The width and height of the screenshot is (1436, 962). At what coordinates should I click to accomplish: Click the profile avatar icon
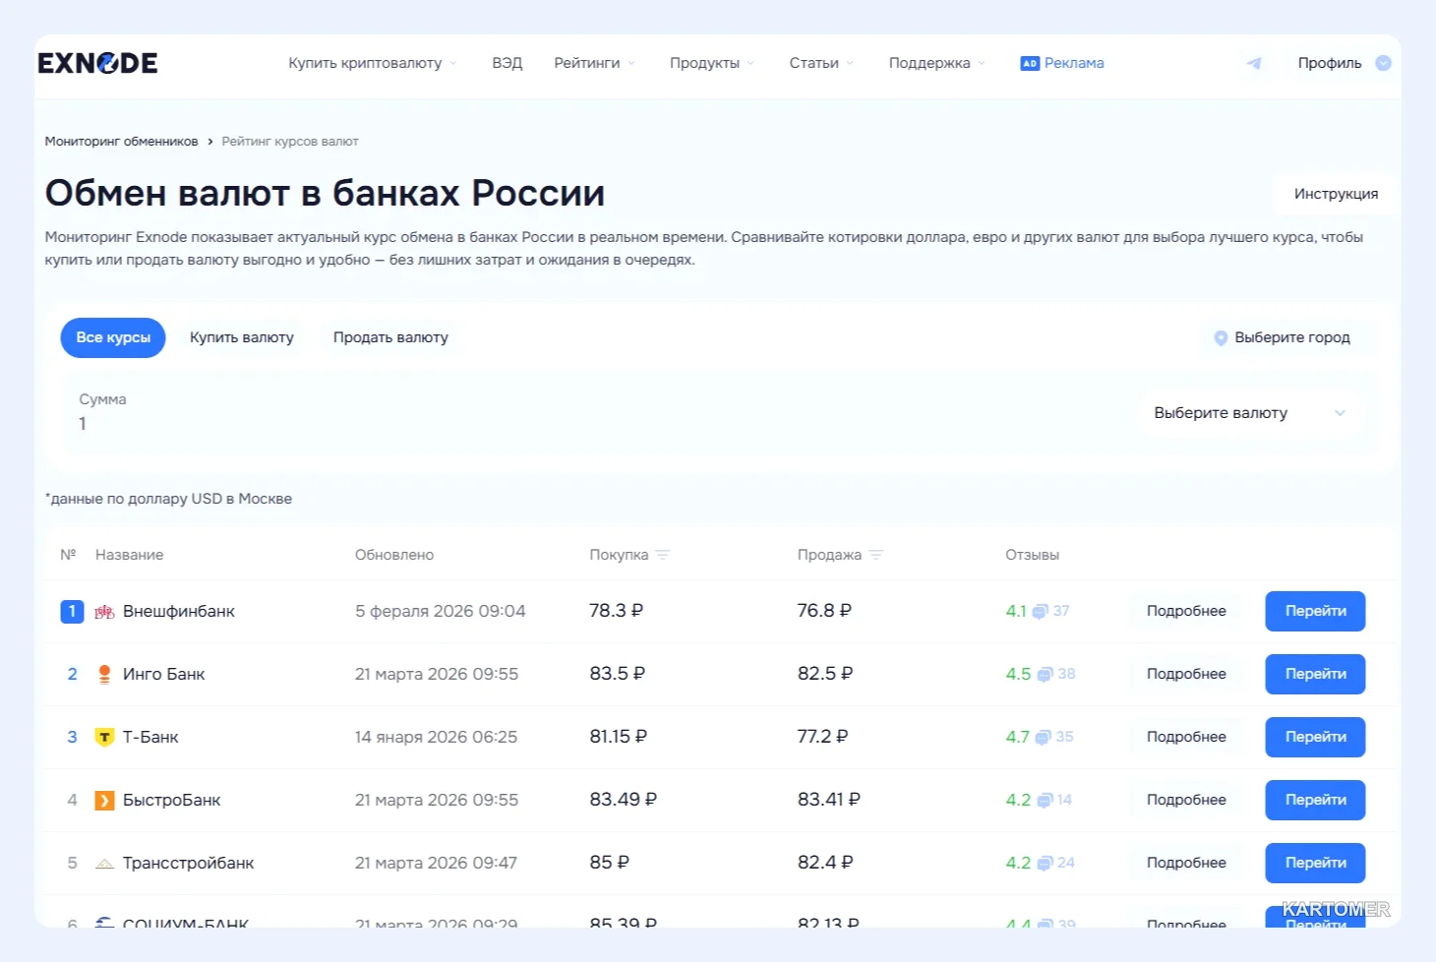click(1383, 63)
